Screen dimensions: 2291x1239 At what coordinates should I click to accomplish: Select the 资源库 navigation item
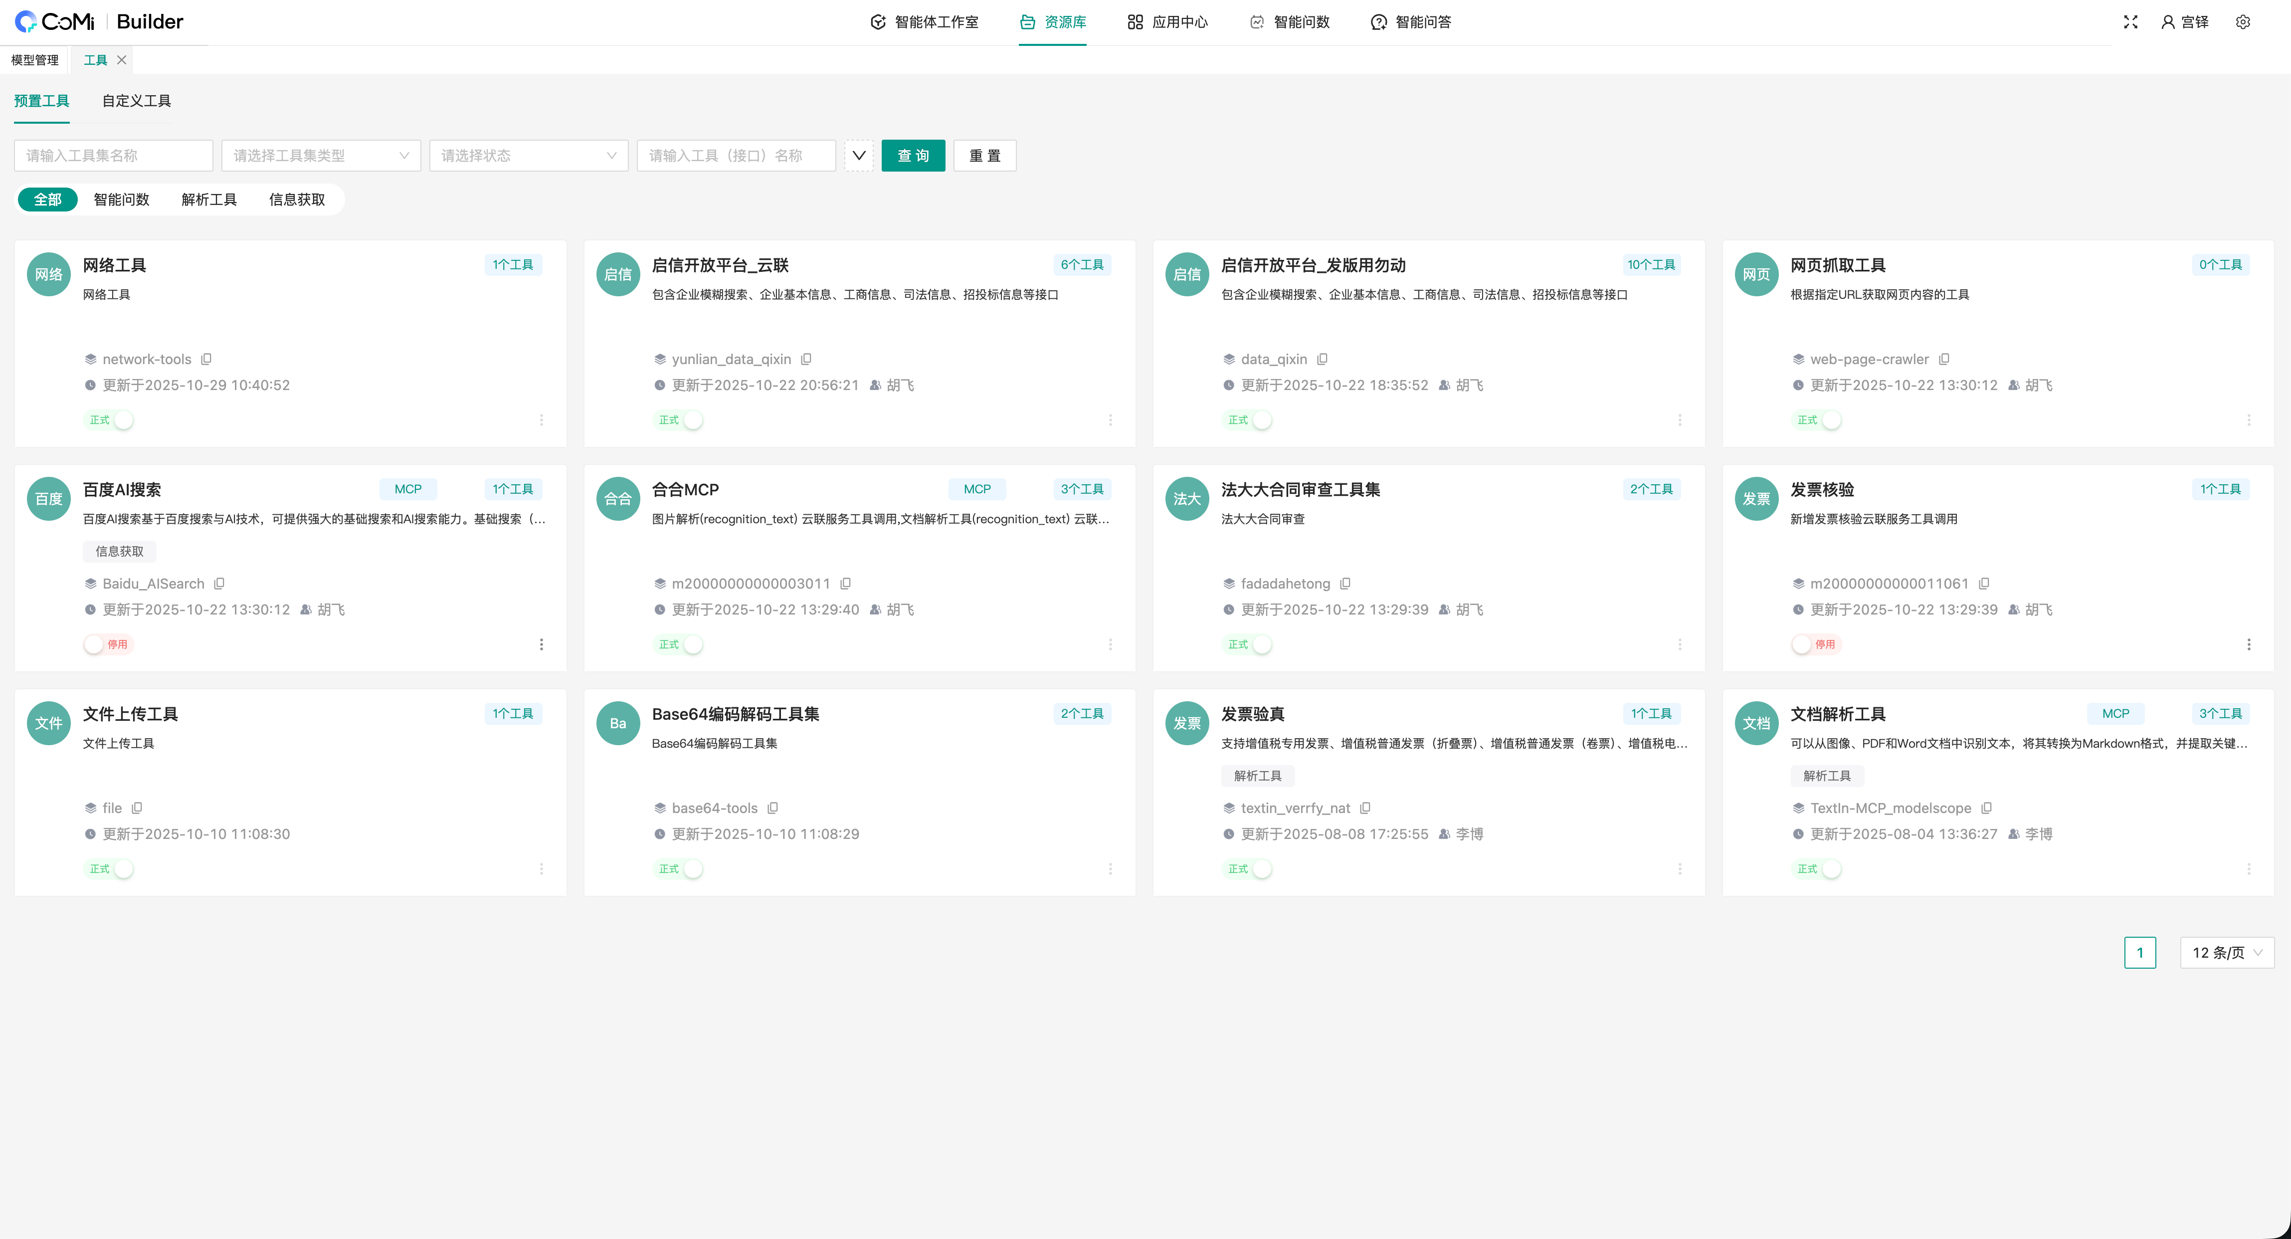tap(1053, 22)
